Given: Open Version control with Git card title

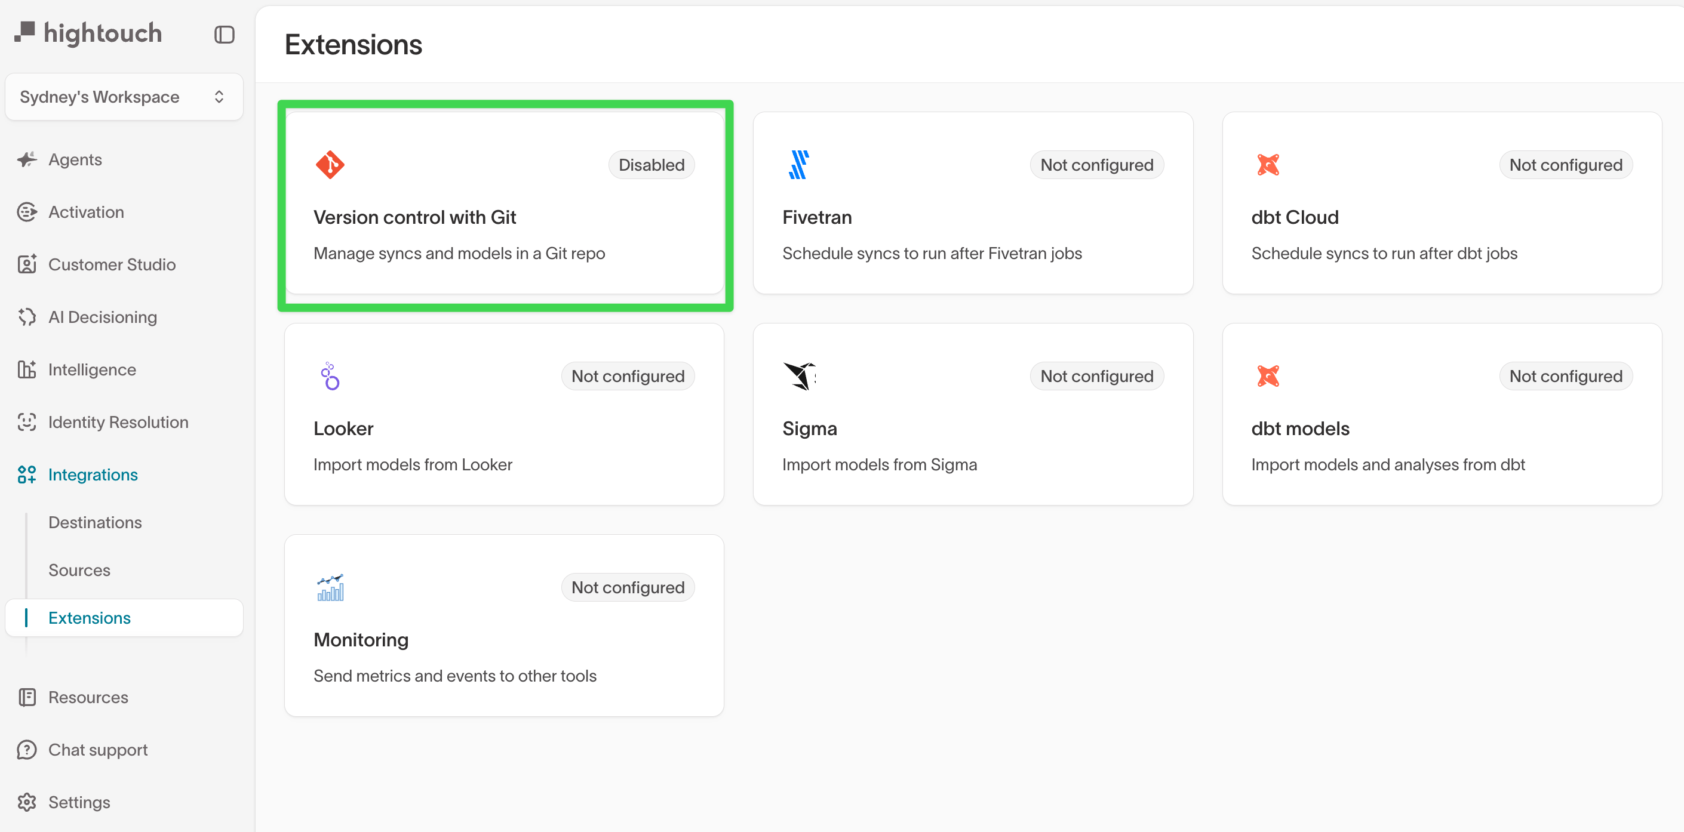Looking at the screenshot, I should pyautogui.click(x=414, y=217).
